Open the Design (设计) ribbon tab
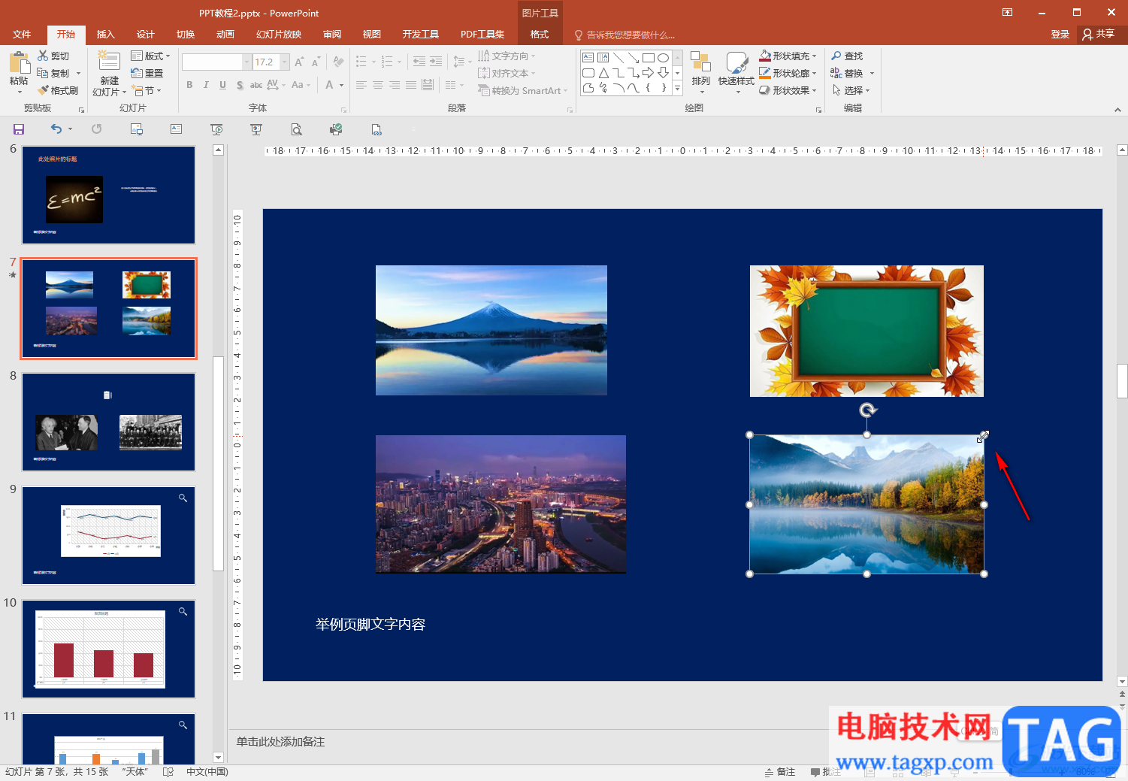The height and width of the screenshot is (781, 1128). point(145,35)
